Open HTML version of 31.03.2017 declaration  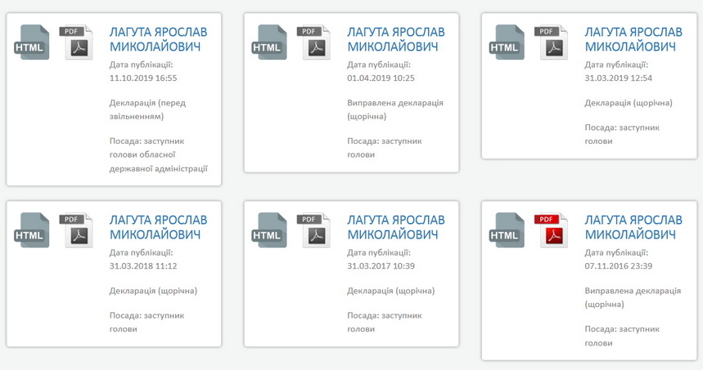(271, 231)
